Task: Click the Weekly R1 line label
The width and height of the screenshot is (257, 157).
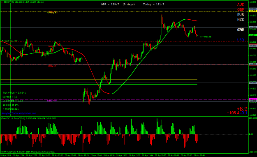Action: tap(52, 12)
